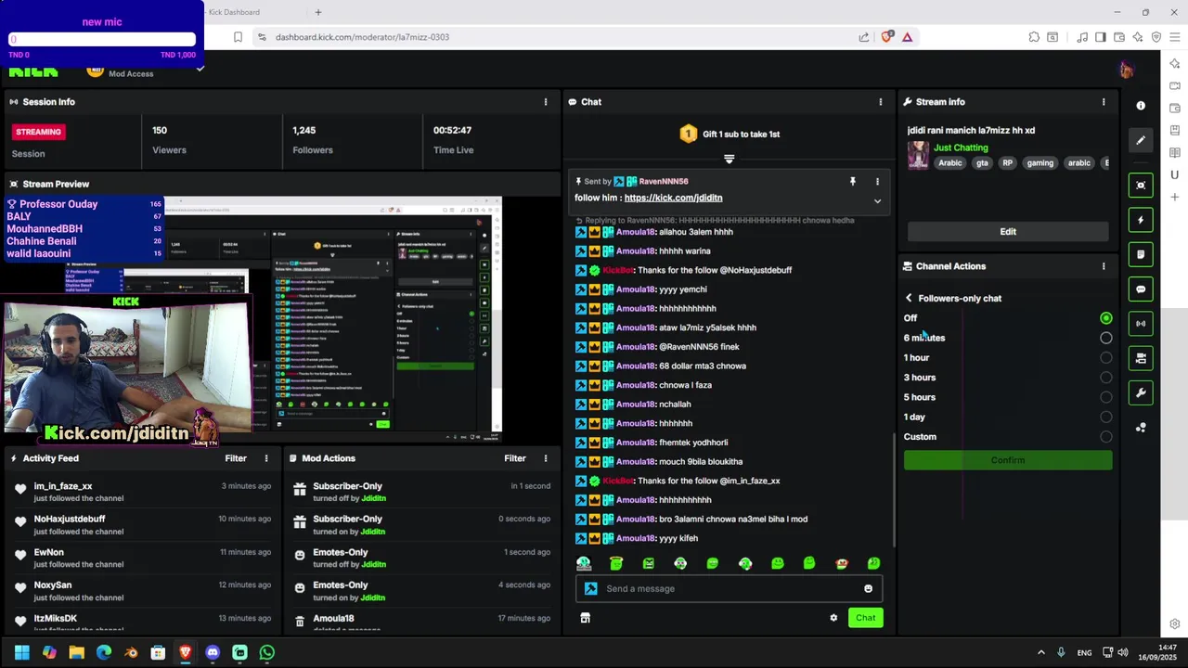Filter the Mod Actions list

coord(515,458)
